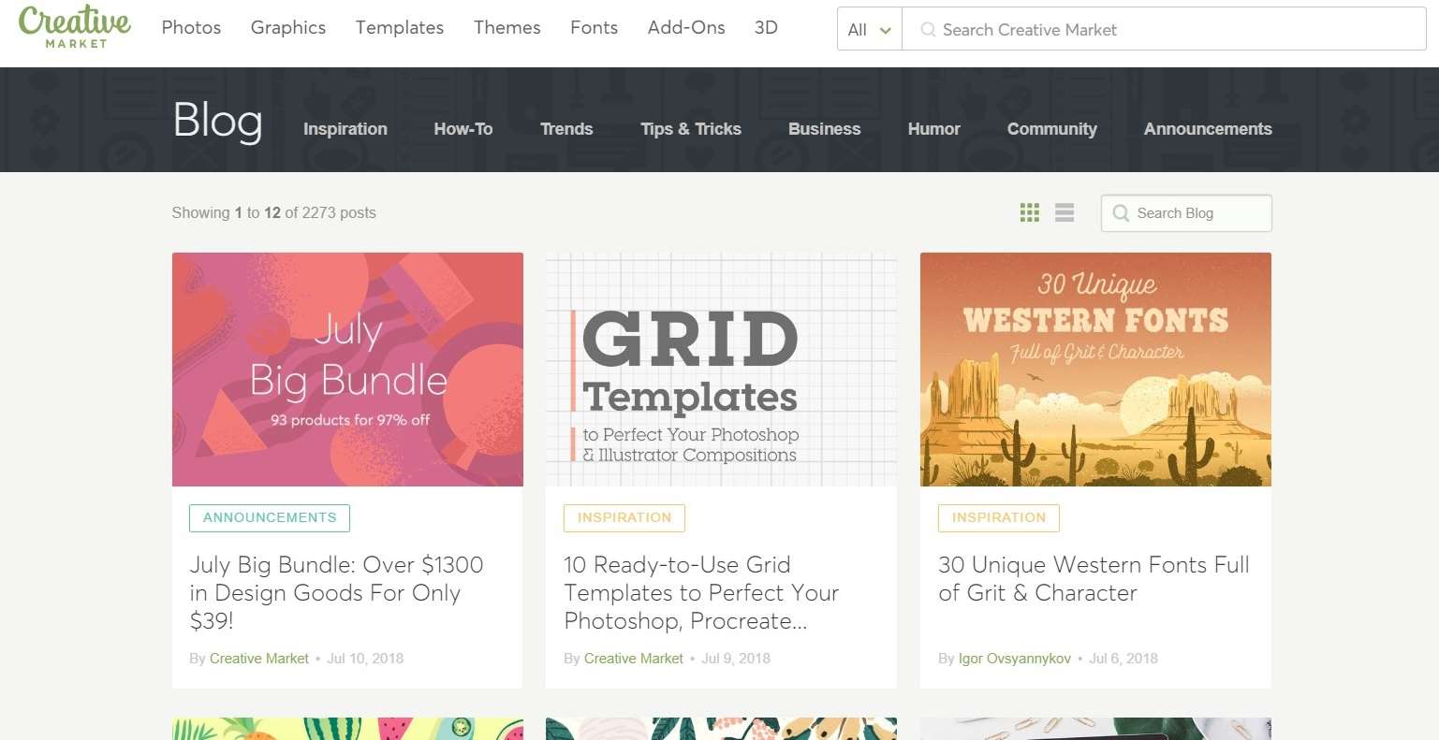Click the Announcements tag on July Bundle post
The width and height of the screenshot is (1439, 740).
(x=270, y=518)
